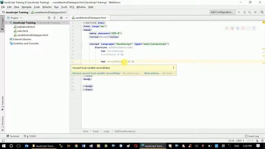Click the Debug bug icon in toolbar
The width and height of the screenshot is (265, 149).
coord(244,12)
